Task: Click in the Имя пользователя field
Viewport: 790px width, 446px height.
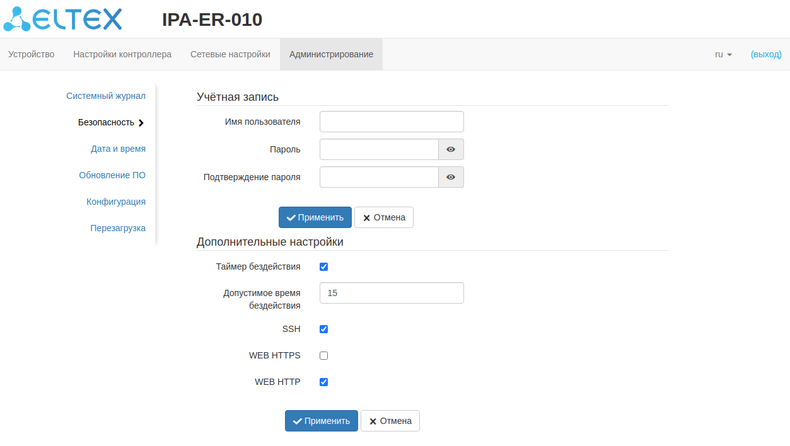Action: [392, 122]
